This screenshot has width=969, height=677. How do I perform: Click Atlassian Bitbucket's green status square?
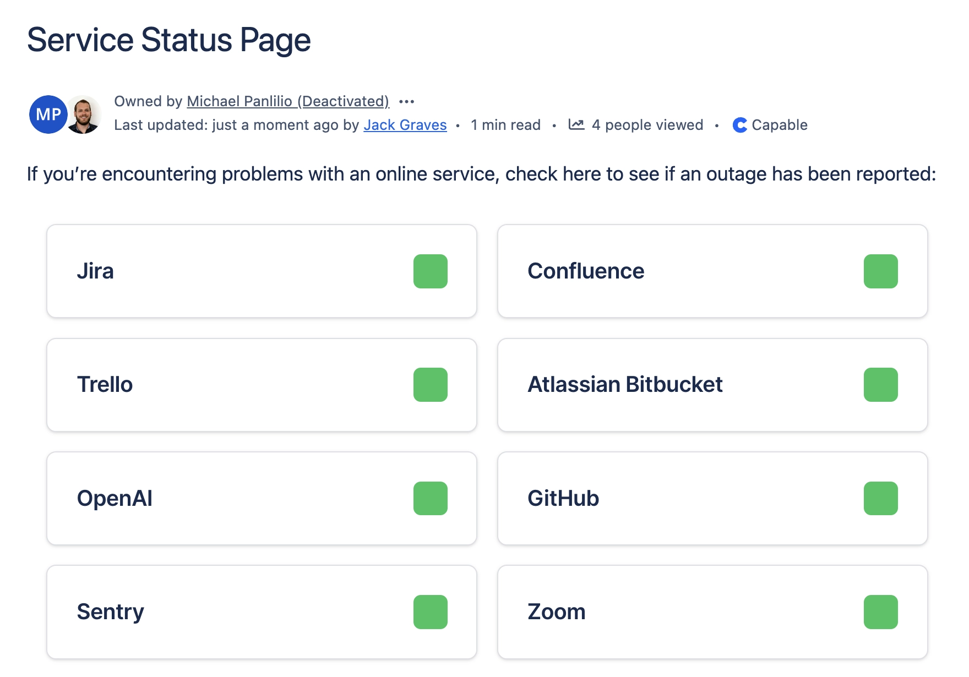880,385
